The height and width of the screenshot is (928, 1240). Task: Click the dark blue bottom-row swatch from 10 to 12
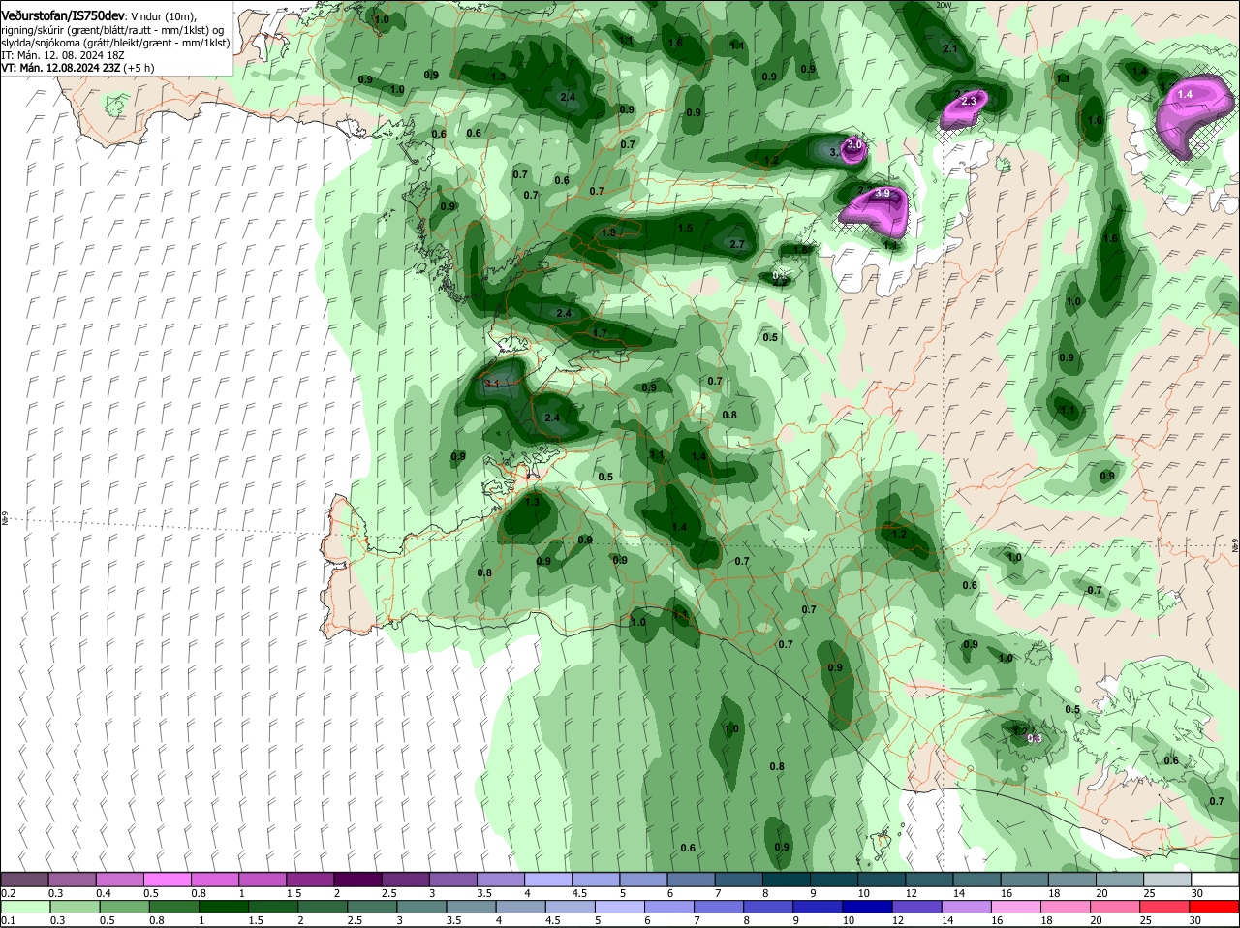(870, 907)
